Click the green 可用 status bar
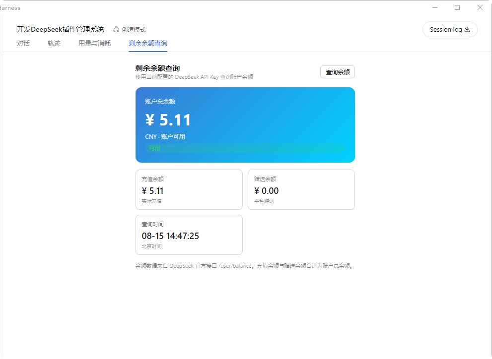 pos(245,148)
